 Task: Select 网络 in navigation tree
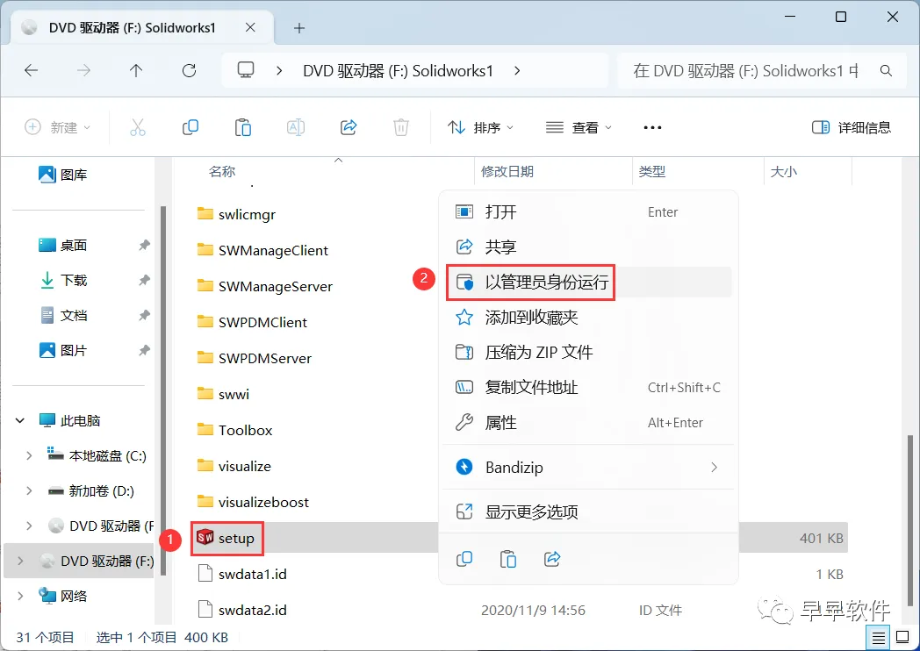[x=63, y=596]
